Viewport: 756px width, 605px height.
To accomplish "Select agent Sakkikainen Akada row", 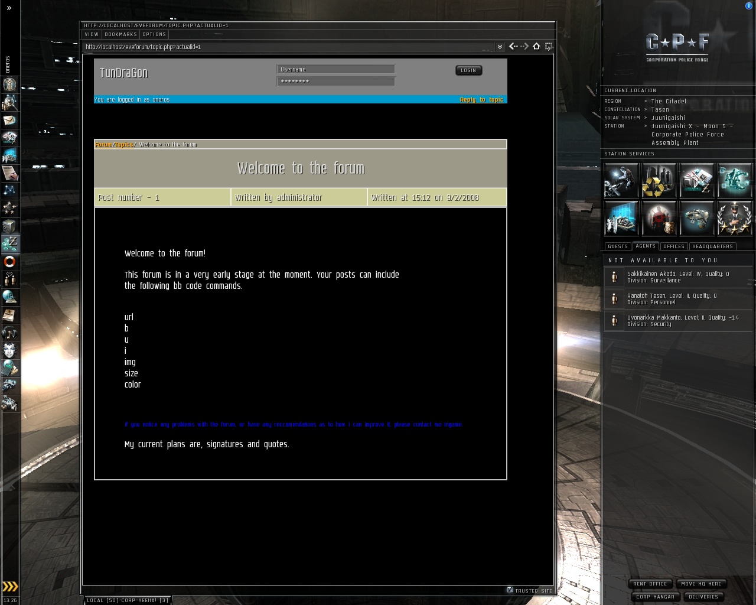I will [678, 277].
